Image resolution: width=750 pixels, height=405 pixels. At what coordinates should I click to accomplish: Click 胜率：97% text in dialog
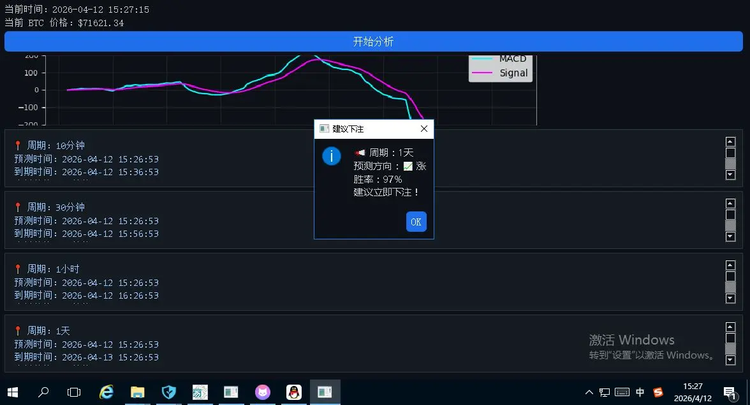coord(378,180)
